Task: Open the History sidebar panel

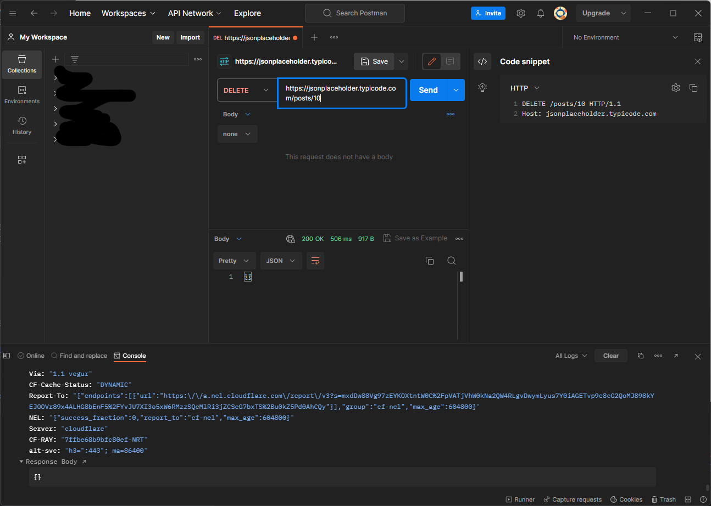Action: coord(22,126)
